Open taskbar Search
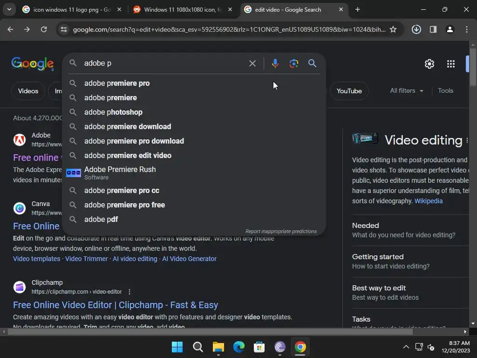The image size is (477, 358). point(198,347)
